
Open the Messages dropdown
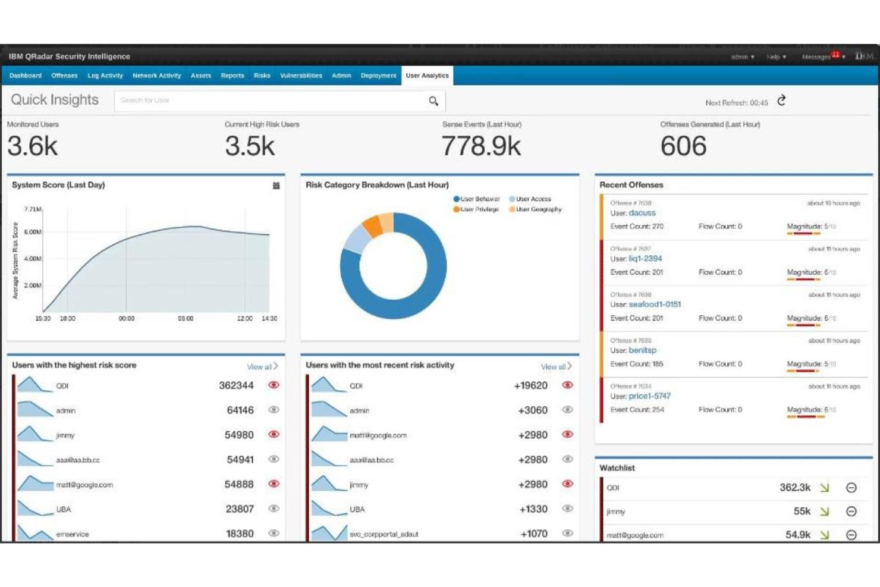(818, 56)
